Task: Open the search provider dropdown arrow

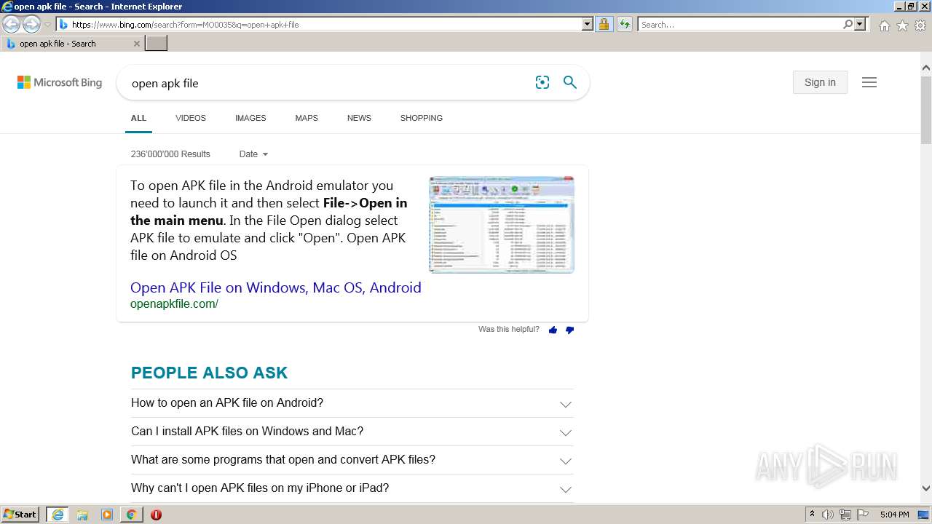Action: click(x=861, y=25)
